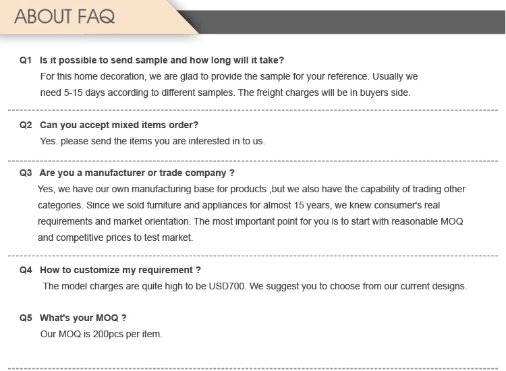506x371 pixels.
Task: Click the line mentioning almost 15 years
Action: [239, 205]
